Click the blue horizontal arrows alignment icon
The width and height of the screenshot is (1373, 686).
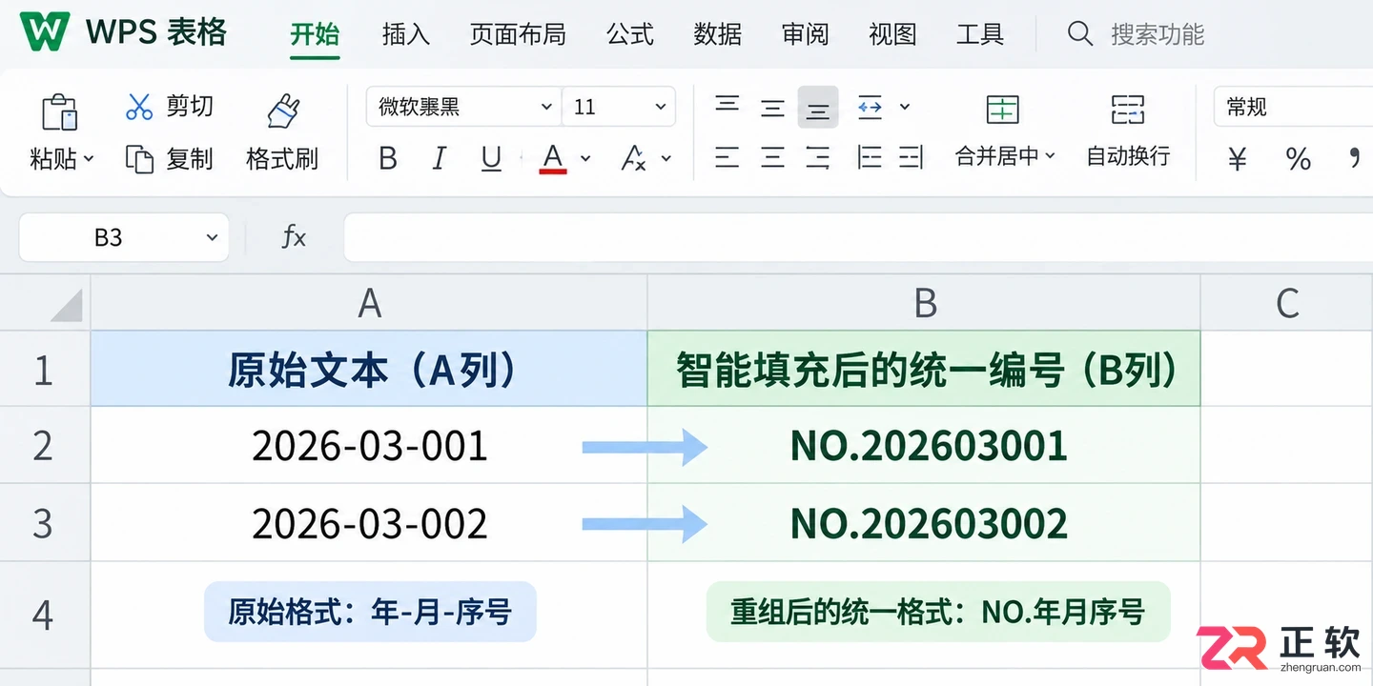870,107
